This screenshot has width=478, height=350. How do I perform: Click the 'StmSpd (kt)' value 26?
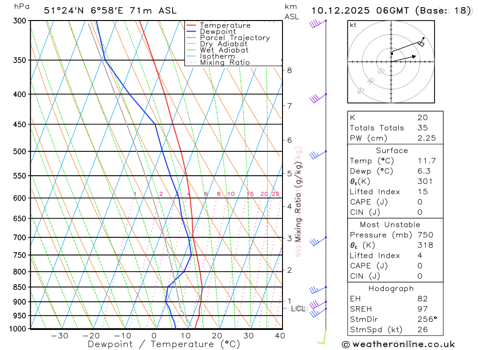[x=423, y=329]
